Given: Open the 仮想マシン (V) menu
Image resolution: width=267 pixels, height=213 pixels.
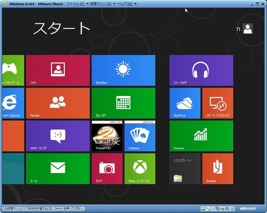Looking at the screenshot, I should (101, 4).
